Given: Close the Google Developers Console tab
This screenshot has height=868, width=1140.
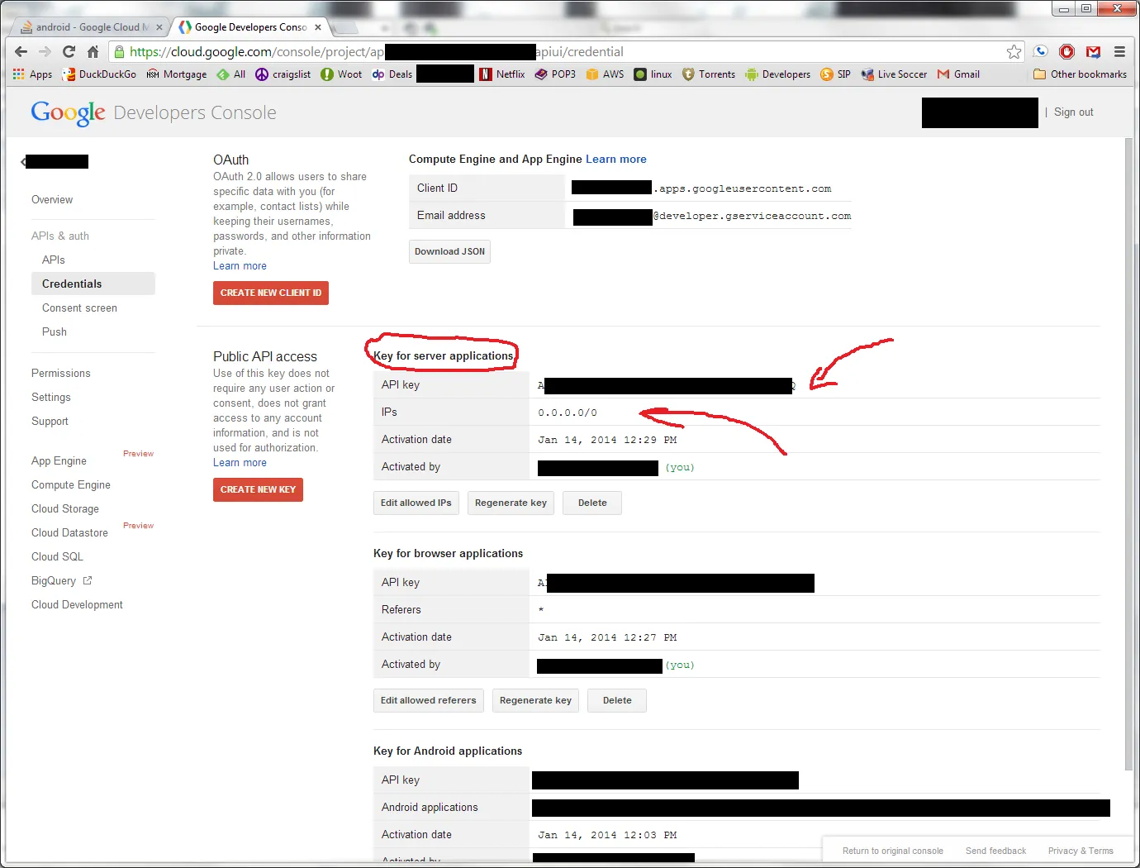Looking at the screenshot, I should point(318,27).
